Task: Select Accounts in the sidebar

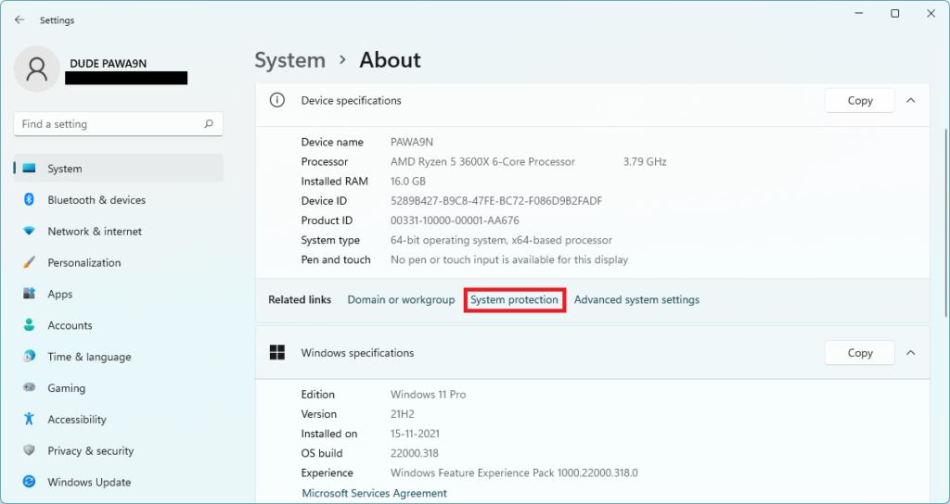Action: pos(70,326)
